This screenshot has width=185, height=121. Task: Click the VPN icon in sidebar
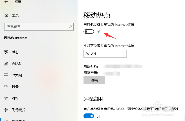(6, 98)
